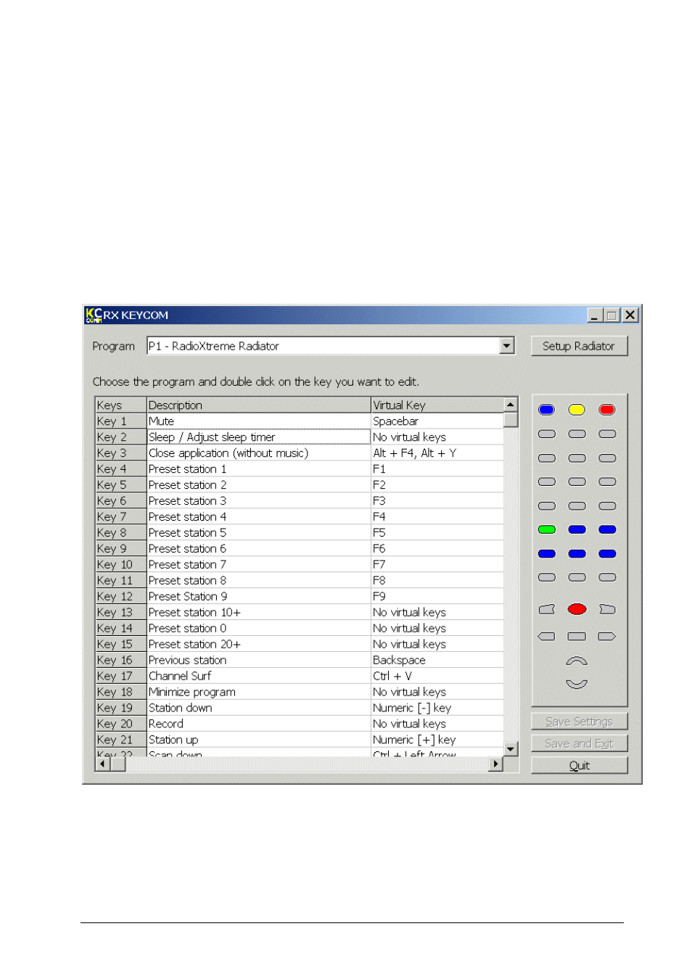692x979 pixels.
Task: Quit the RX KEYCOM program
Action: point(579,765)
